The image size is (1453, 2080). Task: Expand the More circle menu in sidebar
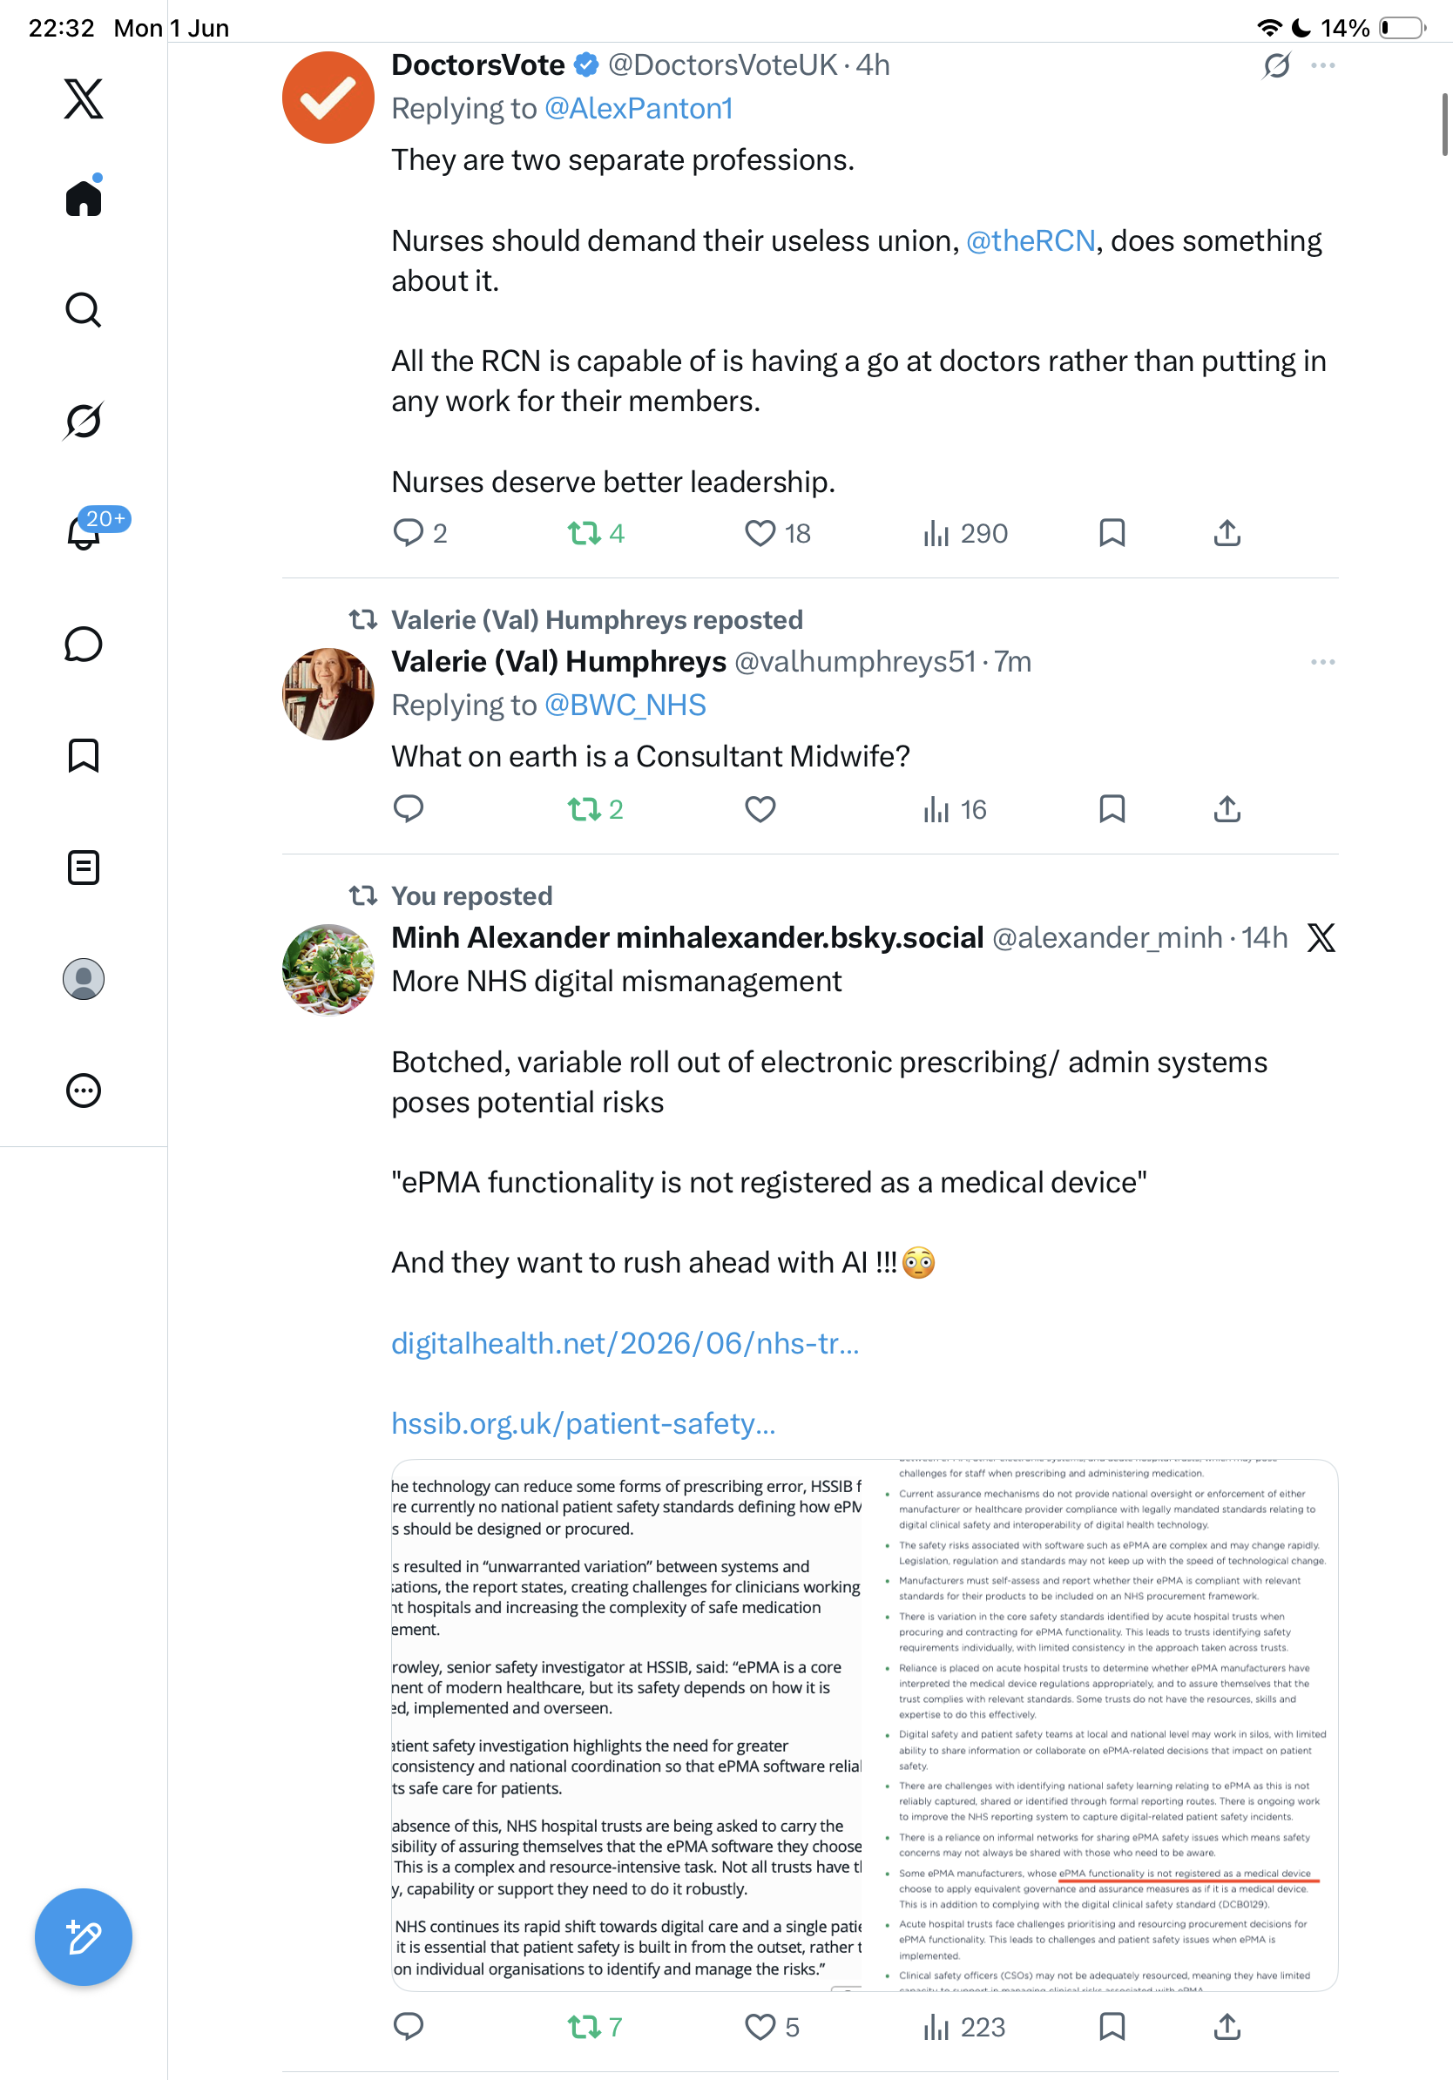pyautogui.click(x=84, y=1090)
